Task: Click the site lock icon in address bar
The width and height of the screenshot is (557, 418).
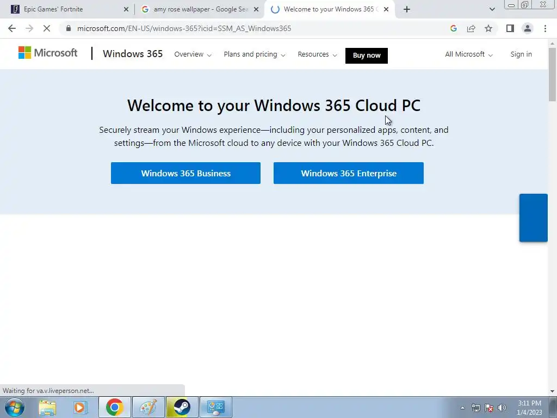Action: tap(69, 28)
